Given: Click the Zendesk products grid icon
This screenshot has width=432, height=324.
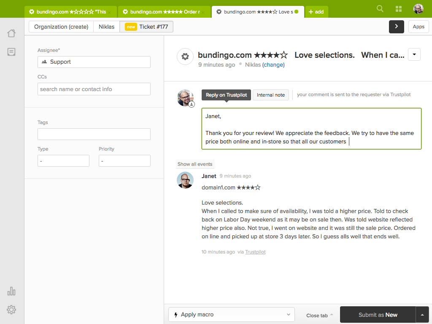Looking at the screenshot, I should [398, 8].
